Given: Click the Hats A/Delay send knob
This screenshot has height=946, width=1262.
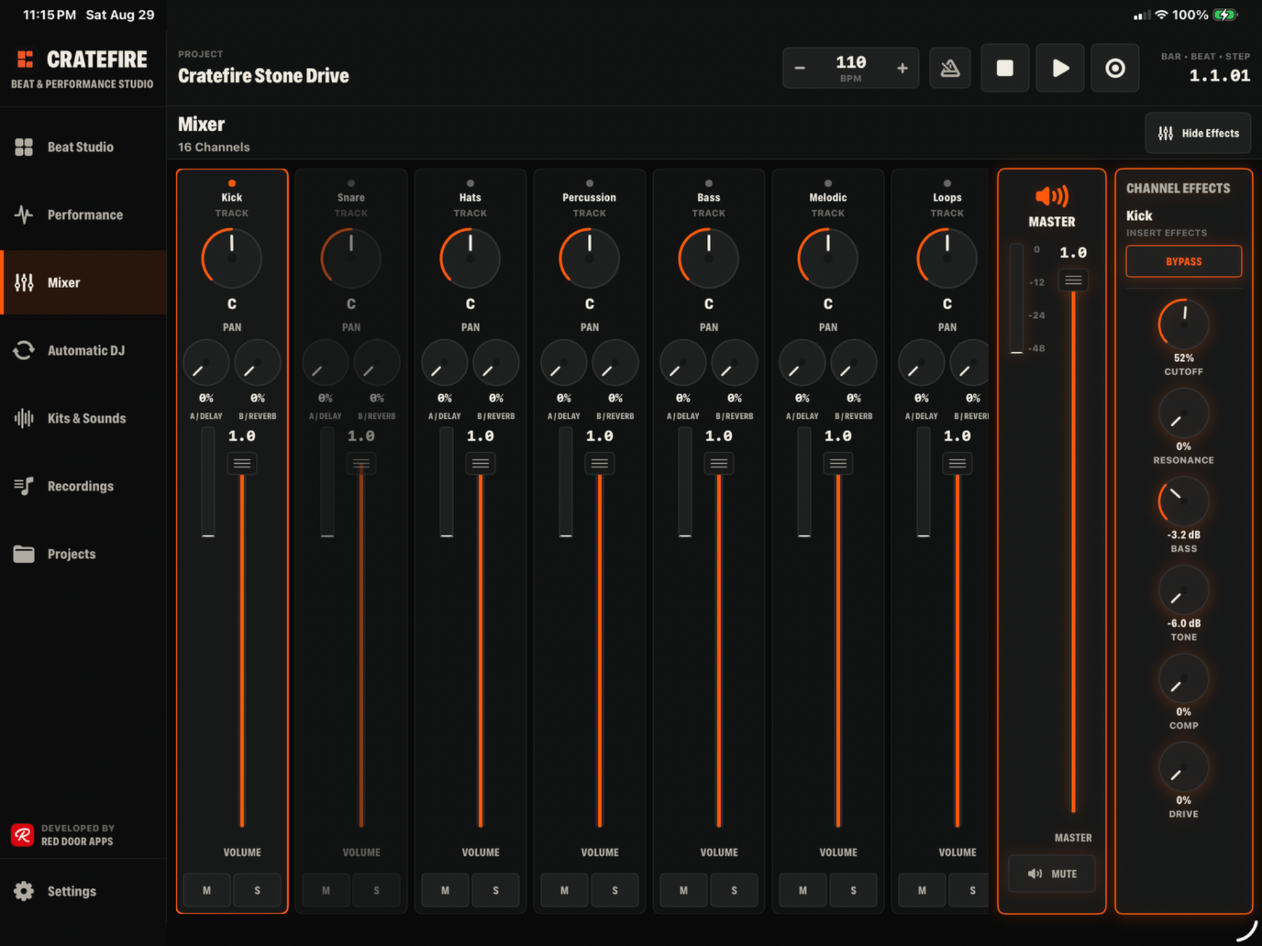Looking at the screenshot, I should [444, 363].
